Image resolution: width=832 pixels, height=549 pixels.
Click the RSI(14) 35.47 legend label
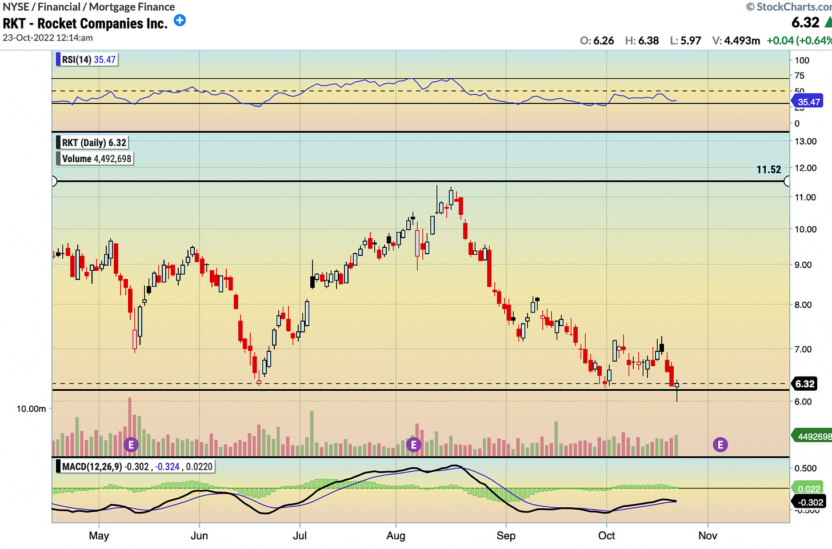[x=87, y=59]
